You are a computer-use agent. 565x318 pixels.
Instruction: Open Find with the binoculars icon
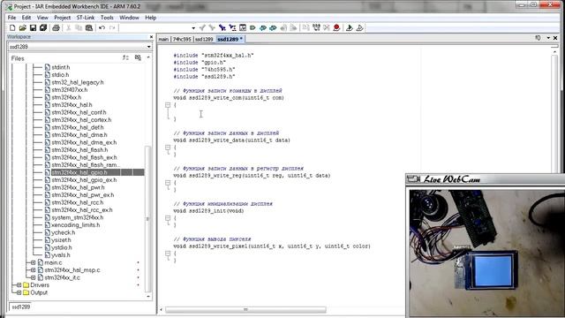pyautogui.click(x=222, y=27)
